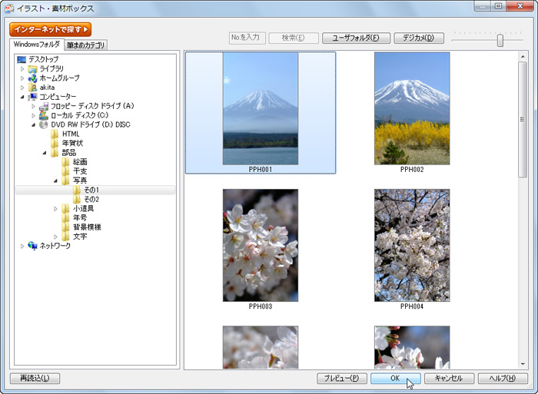The image size is (538, 394).
Task: Click the akita user folder icon
Action: 32,88
